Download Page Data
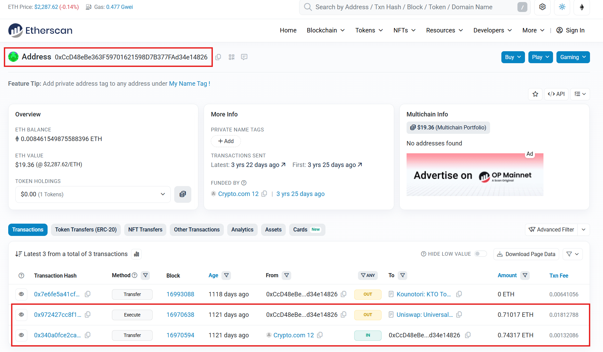The height and width of the screenshot is (352, 603). tap(526, 254)
